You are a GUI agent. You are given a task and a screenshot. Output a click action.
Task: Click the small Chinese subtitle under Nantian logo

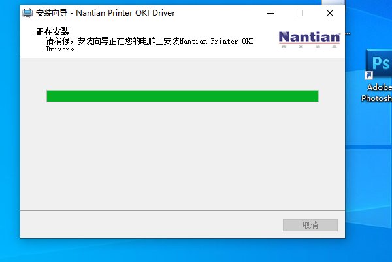[309, 46]
